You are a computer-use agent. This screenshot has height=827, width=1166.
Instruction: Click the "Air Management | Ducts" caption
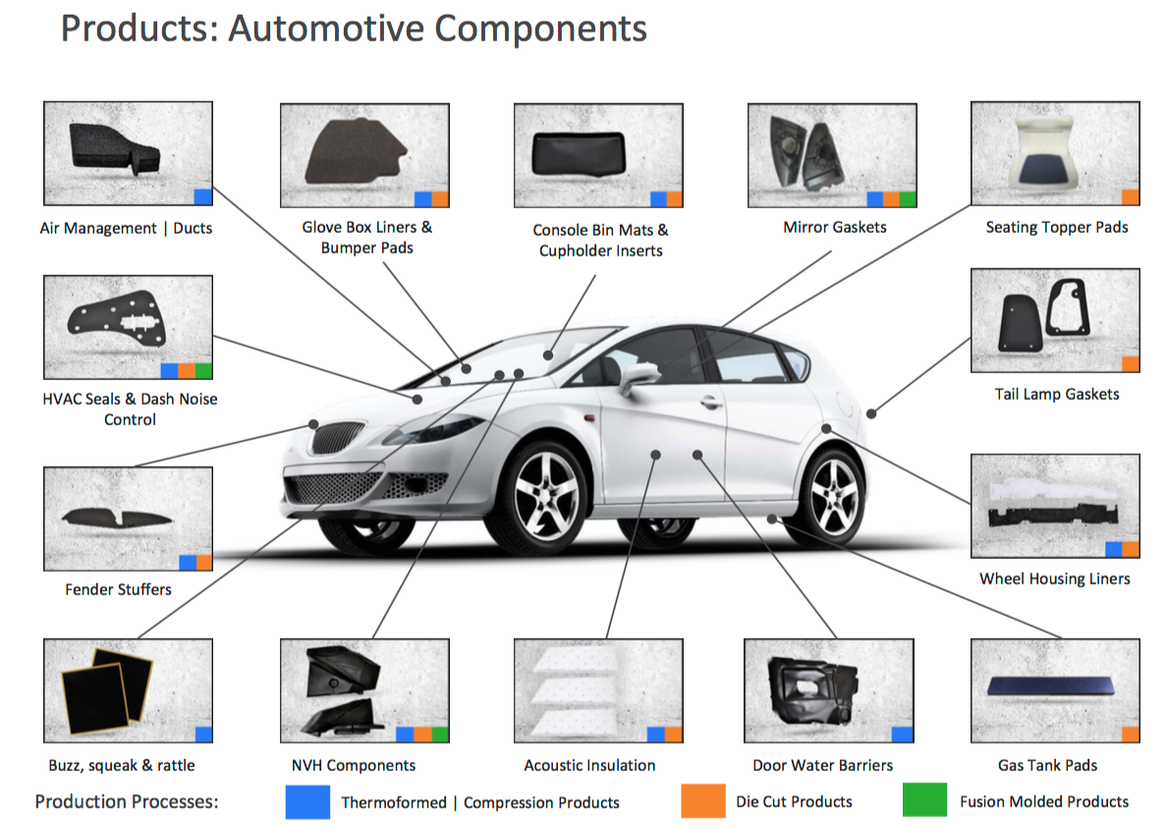pos(127,228)
